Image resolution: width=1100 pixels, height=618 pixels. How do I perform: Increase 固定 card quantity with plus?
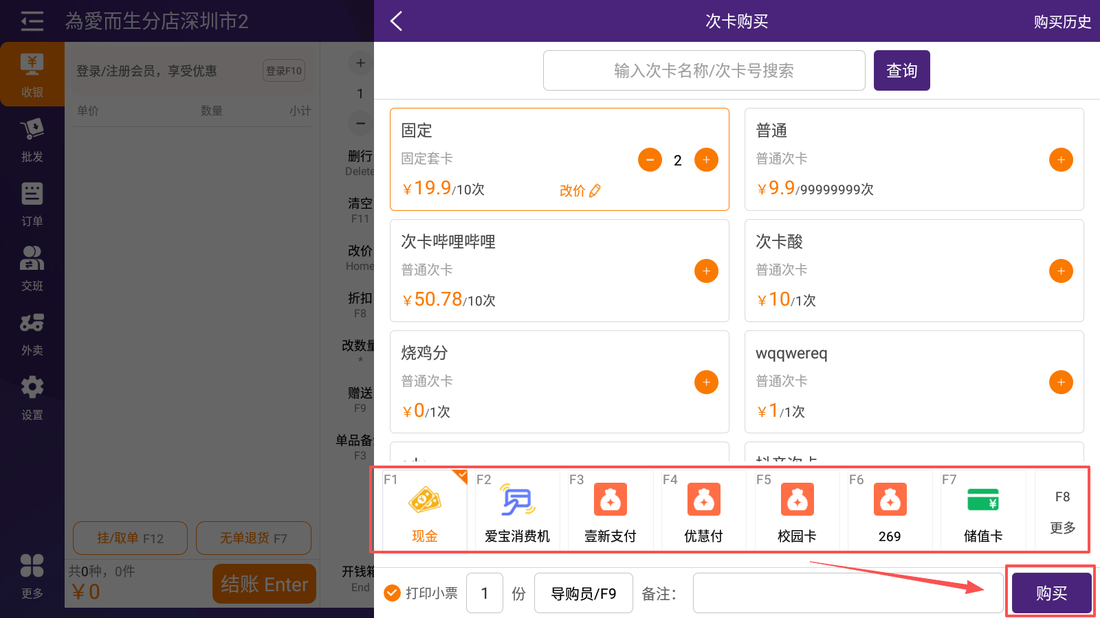click(706, 160)
